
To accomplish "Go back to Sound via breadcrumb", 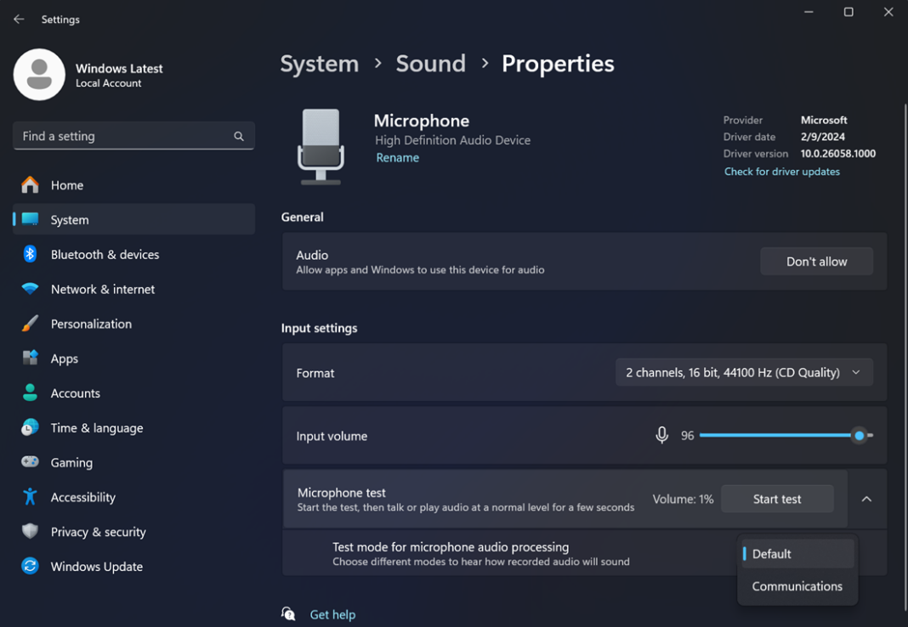I will (430, 63).
